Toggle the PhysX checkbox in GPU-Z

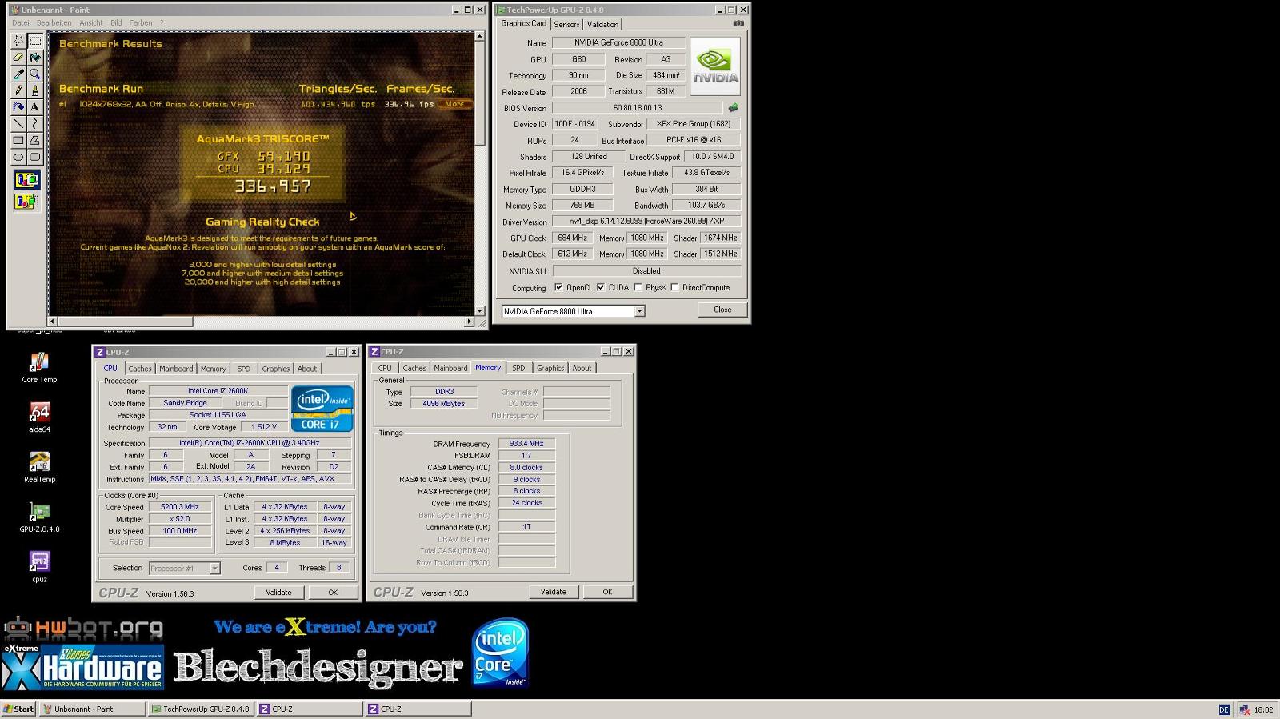638,287
